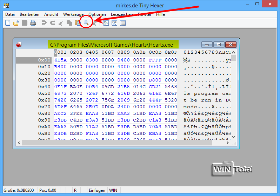
Task: Click the Find magnifier icon
Action: tap(86, 23)
